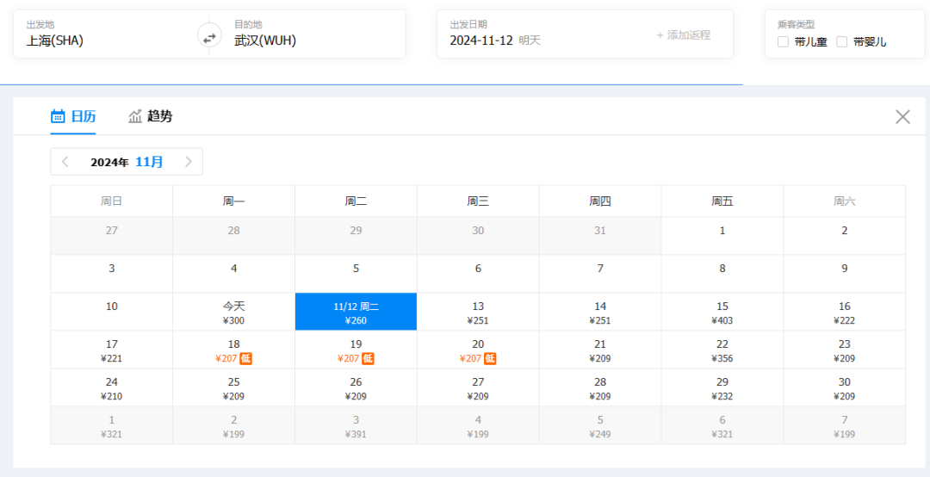Click the date cell for November 5

(356, 274)
